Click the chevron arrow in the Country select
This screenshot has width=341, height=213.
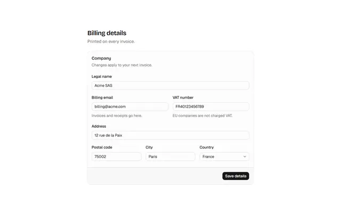(x=245, y=157)
